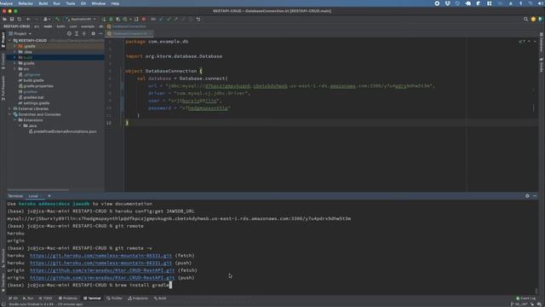Screen dimensions: 545x307
Task: Expand the src folder arrow
Action: tap(14, 69)
